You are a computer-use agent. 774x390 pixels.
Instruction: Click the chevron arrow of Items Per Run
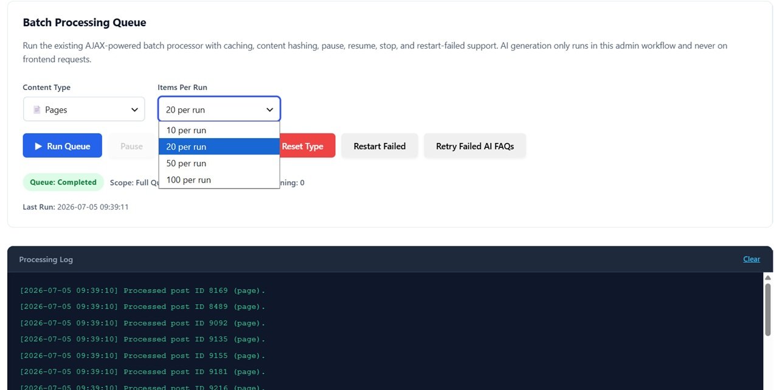(x=269, y=110)
